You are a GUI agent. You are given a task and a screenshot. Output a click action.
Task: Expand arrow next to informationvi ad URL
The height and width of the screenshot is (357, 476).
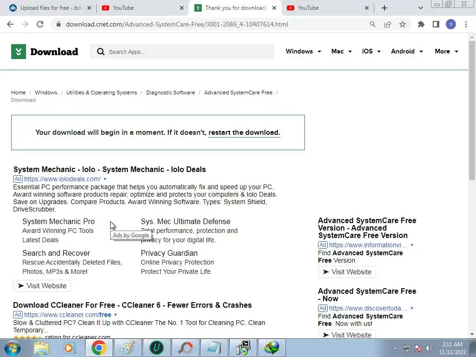[x=412, y=245]
